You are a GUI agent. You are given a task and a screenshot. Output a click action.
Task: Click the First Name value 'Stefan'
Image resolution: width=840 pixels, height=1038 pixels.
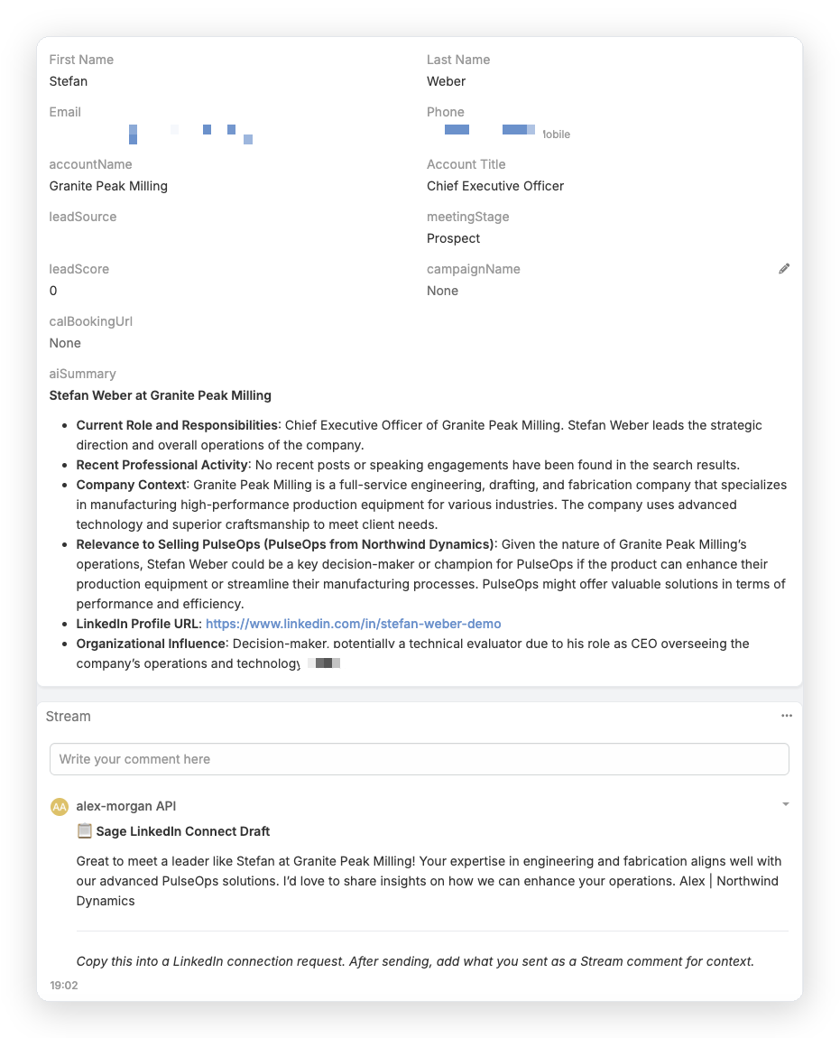coord(69,81)
